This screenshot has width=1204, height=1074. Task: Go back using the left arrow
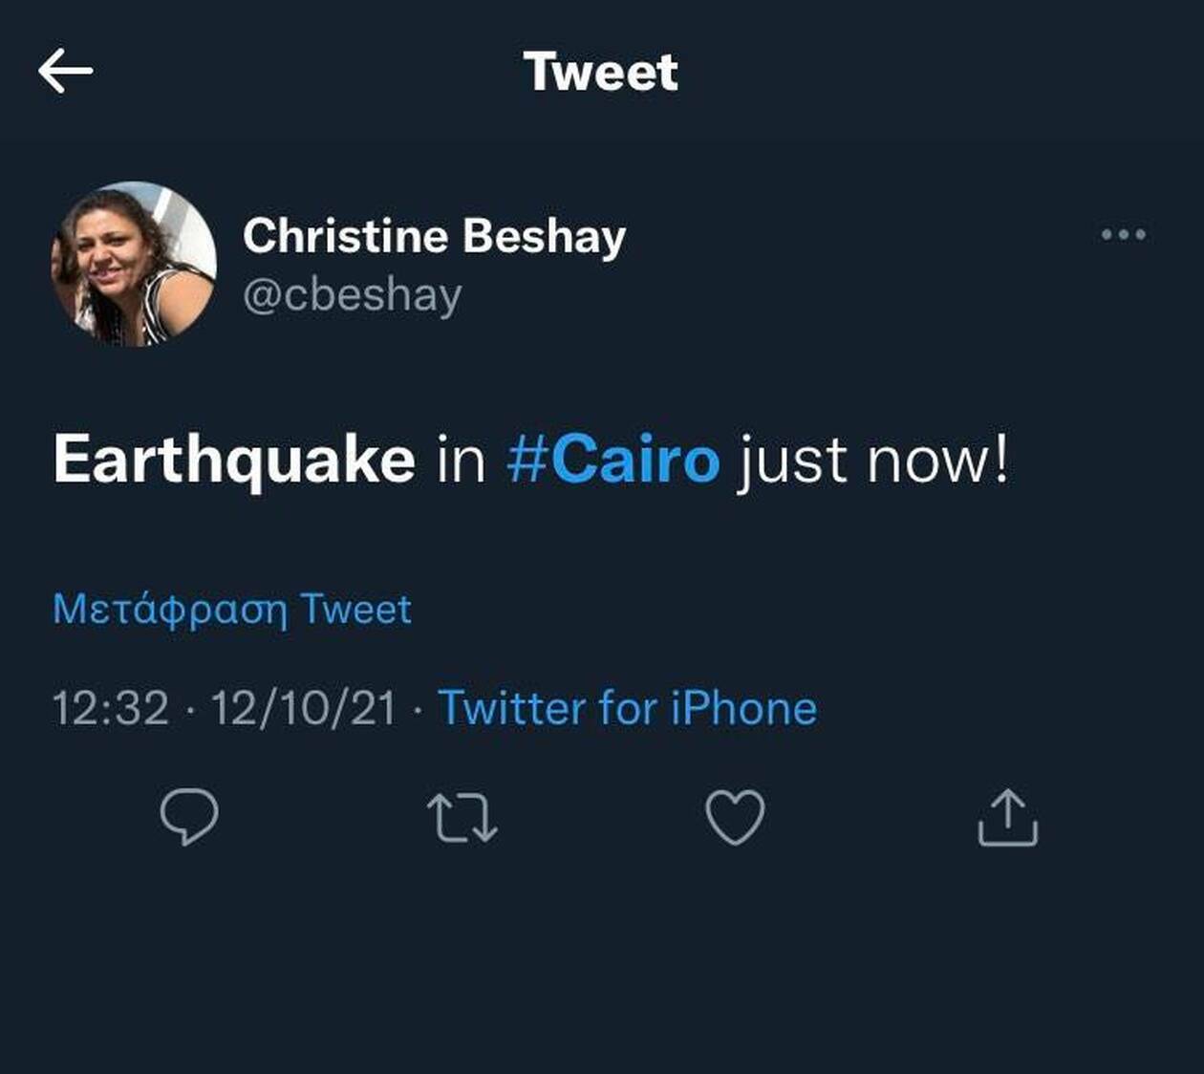65,72
